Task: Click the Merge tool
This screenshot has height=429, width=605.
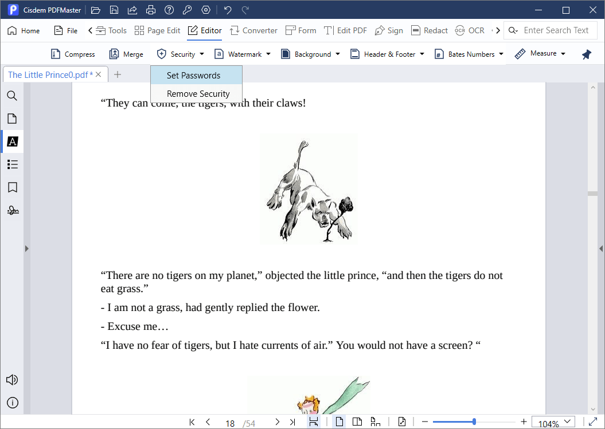Action: point(126,54)
